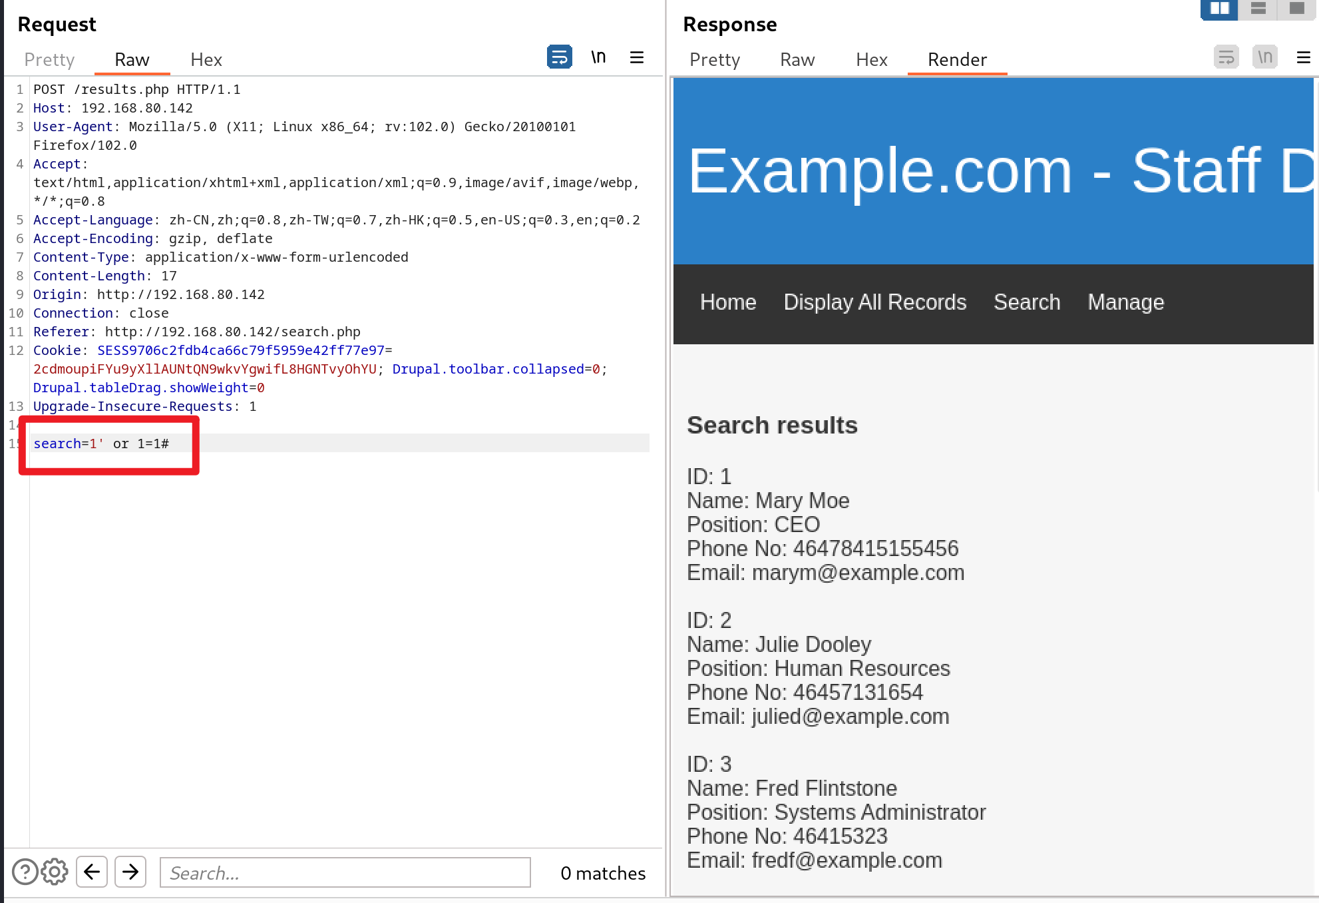Switch to Response Render tab
This screenshot has height=903, width=1319.
(957, 59)
